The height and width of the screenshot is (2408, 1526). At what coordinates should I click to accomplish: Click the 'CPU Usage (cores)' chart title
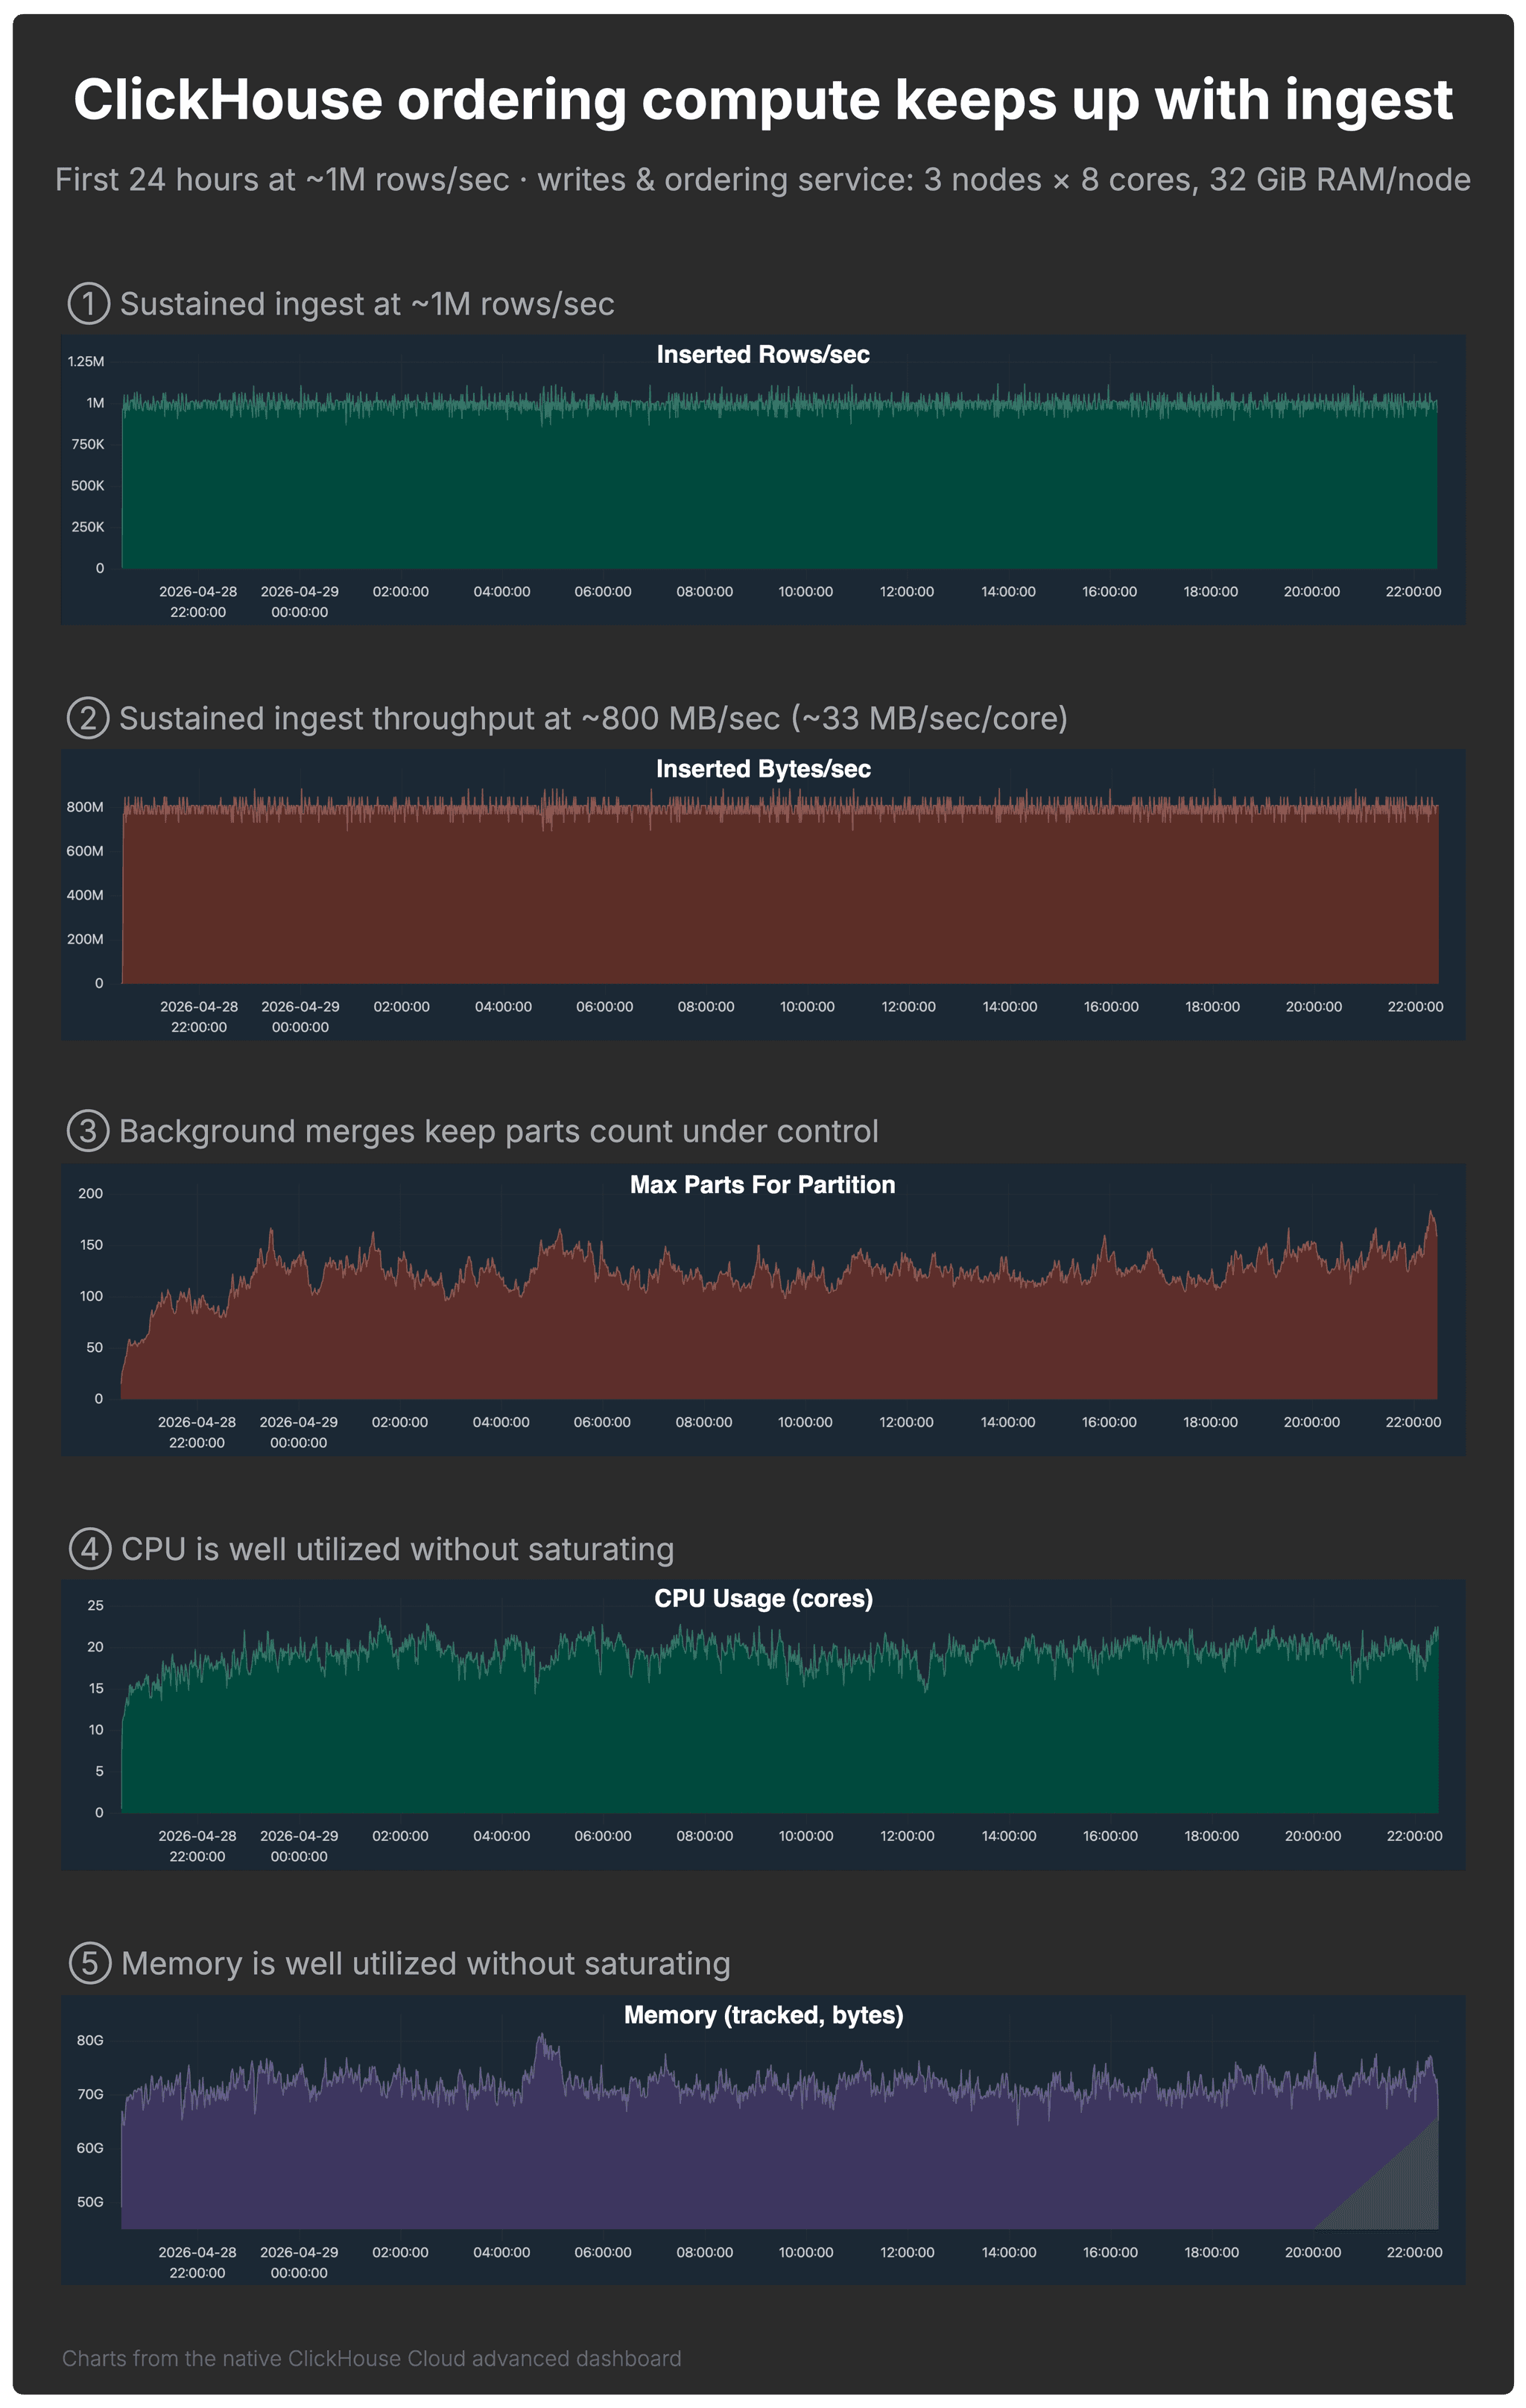tap(763, 1598)
